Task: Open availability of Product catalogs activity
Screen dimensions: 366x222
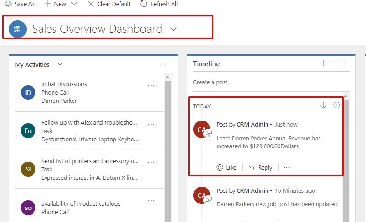Action: coord(81,203)
